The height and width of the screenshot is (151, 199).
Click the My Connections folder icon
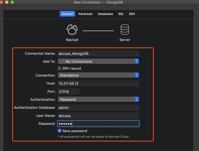62,62
